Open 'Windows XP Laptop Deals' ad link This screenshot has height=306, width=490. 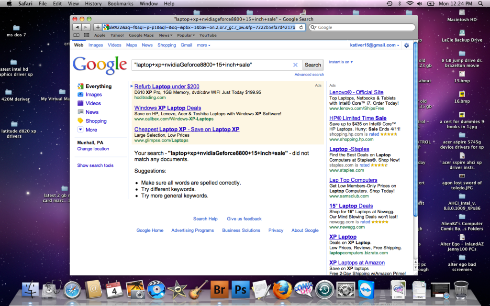168,108
